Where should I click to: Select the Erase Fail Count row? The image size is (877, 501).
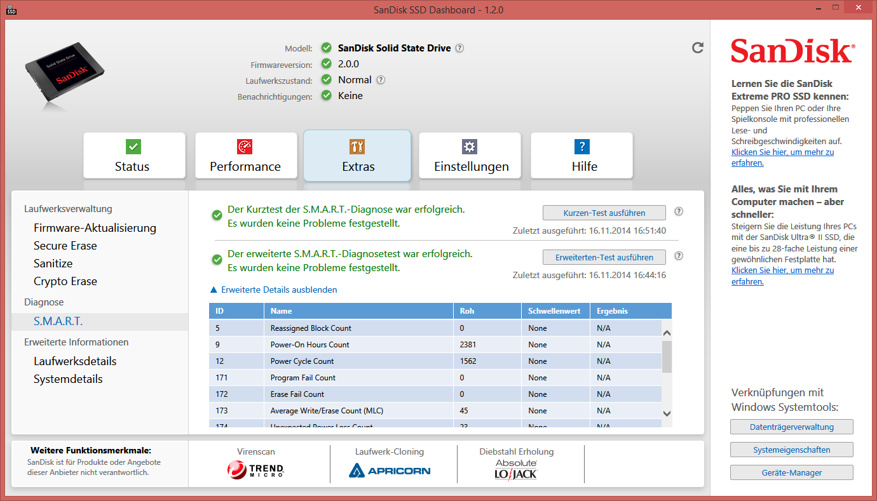point(435,394)
